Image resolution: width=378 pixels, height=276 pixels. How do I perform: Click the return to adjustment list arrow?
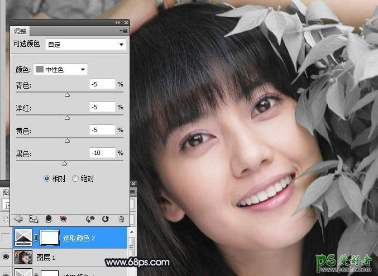pos(18,219)
